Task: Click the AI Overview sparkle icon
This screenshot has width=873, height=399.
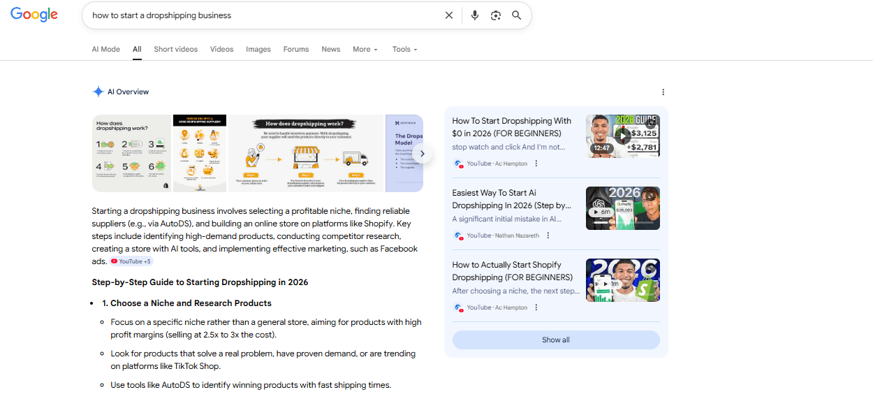Action: [98, 92]
